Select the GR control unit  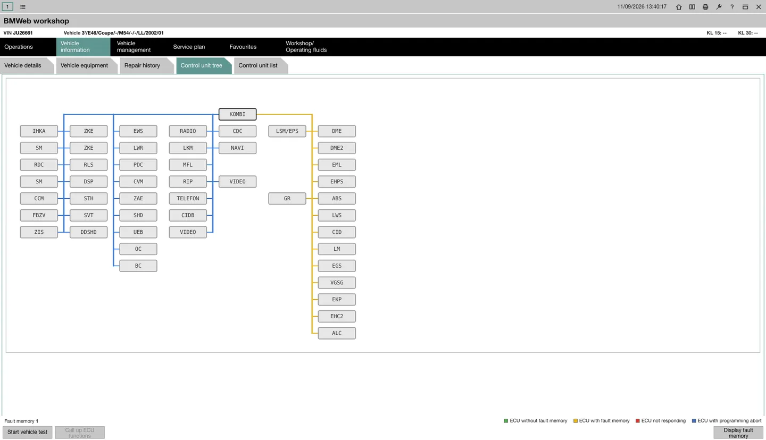pos(287,198)
